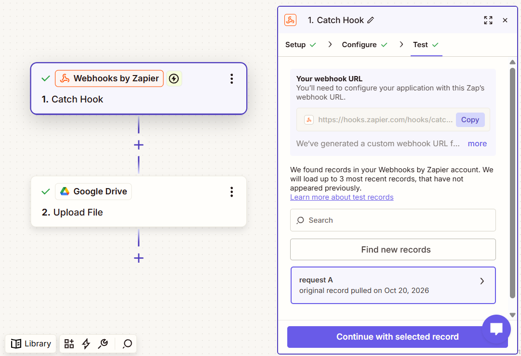Click Continue with selected record
The width and height of the screenshot is (521, 356).
[398, 337]
